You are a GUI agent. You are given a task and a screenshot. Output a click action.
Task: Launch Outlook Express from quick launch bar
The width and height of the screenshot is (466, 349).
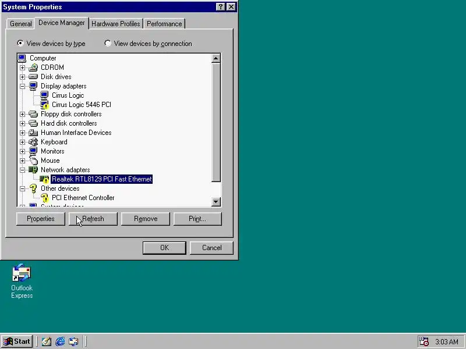[73, 341]
